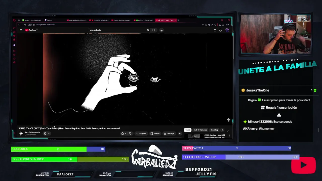Viewport: 322px width, 181px height.
Task: Switch to the Twitch browser tab
Action: (x=48, y=20)
